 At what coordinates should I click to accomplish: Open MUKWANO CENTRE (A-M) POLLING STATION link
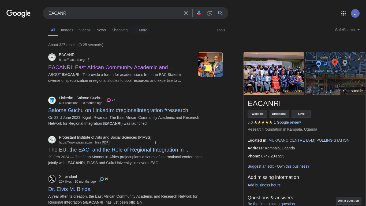point(309,140)
